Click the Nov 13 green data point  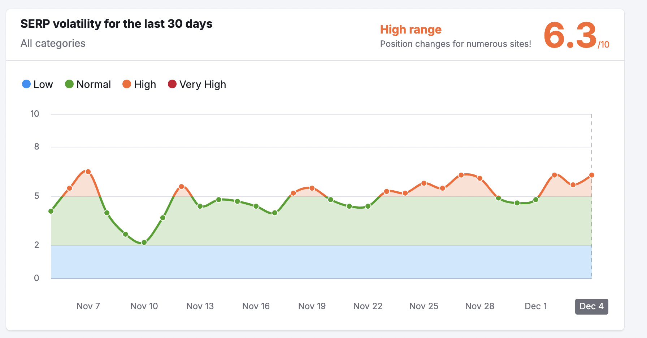[200, 206]
